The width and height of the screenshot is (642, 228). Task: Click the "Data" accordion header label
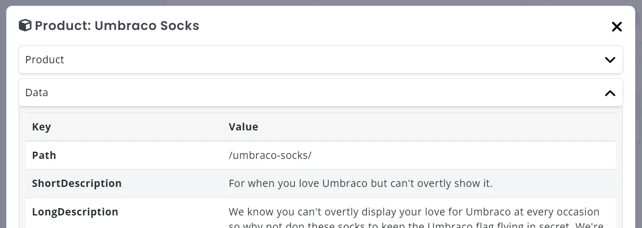(37, 93)
